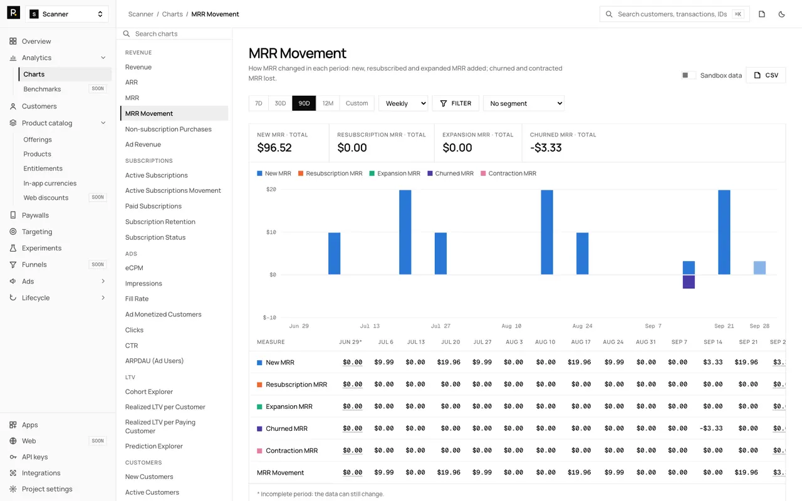Collapse the Analytics section chevron
The image size is (802, 501).
(103, 58)
